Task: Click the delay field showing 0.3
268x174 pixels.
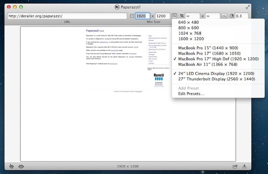Action: point(242,16)
